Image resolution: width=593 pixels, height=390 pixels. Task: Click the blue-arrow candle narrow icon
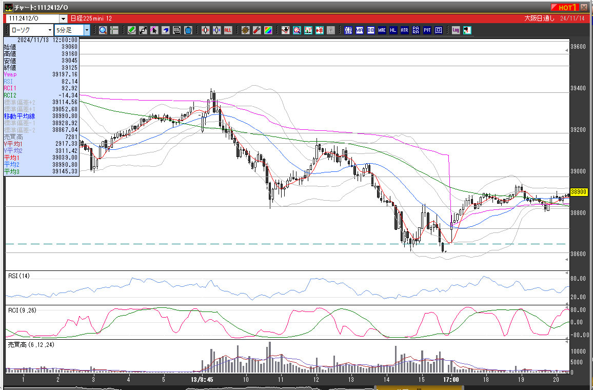(x=216, y=30)
